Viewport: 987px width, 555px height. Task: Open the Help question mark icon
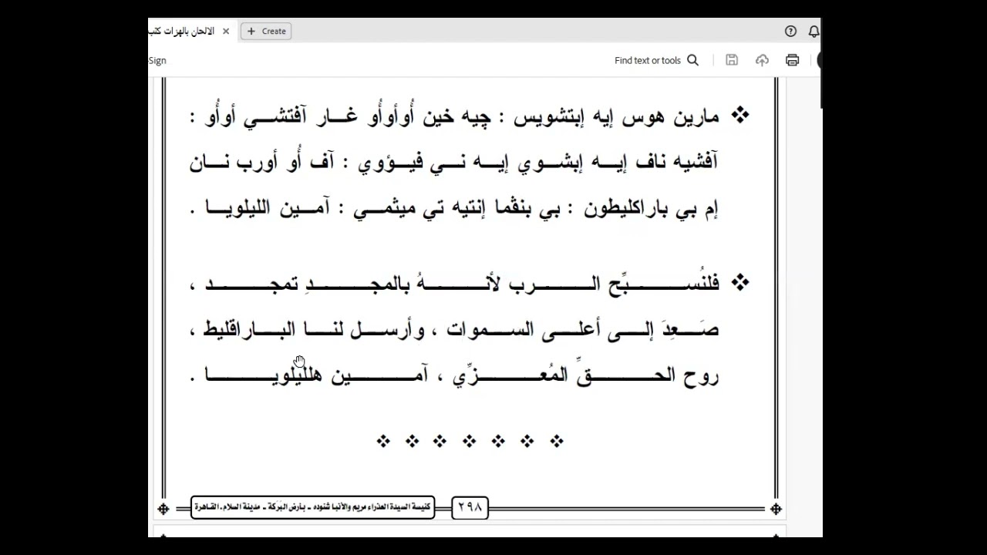pyautogui.click(x=790, y=31)
